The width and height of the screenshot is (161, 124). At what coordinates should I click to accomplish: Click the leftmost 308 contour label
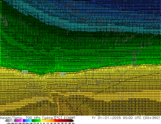tap(25, 72)
